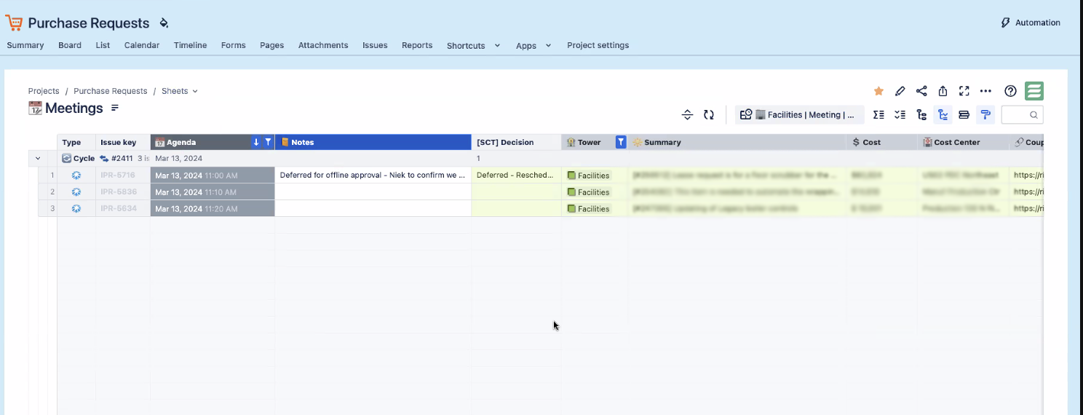Open the share nodes icon
Screen dimensions: 1083x415
pyautogui.click(x=921, y=91)
